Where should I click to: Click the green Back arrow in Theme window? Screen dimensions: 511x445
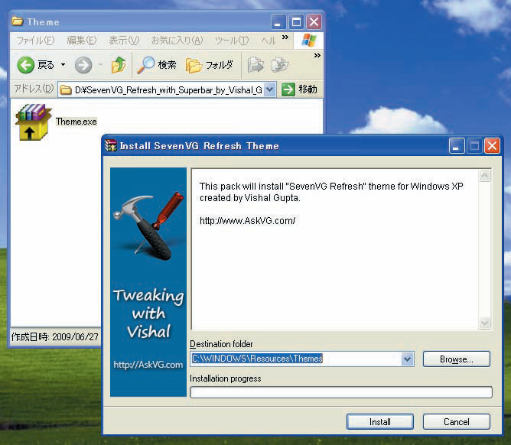(x=26, y=65)
